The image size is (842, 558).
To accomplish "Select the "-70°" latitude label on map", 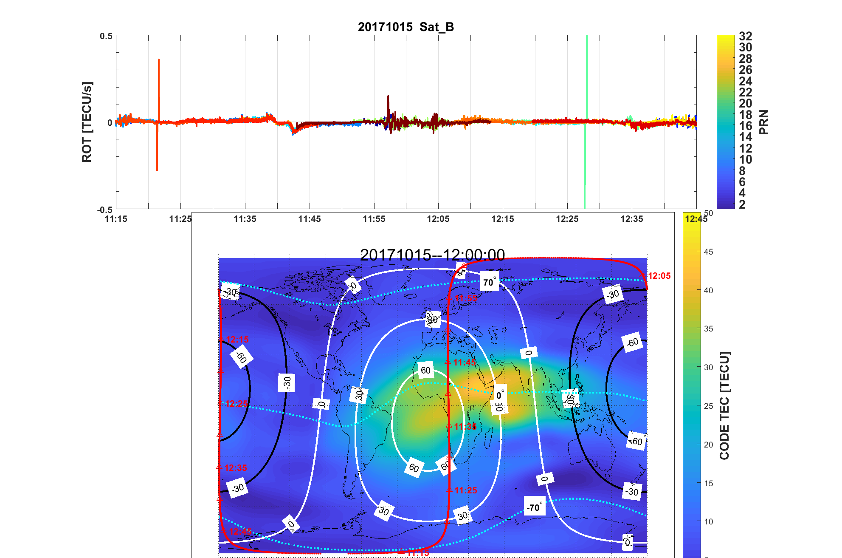I will [534, 507].
